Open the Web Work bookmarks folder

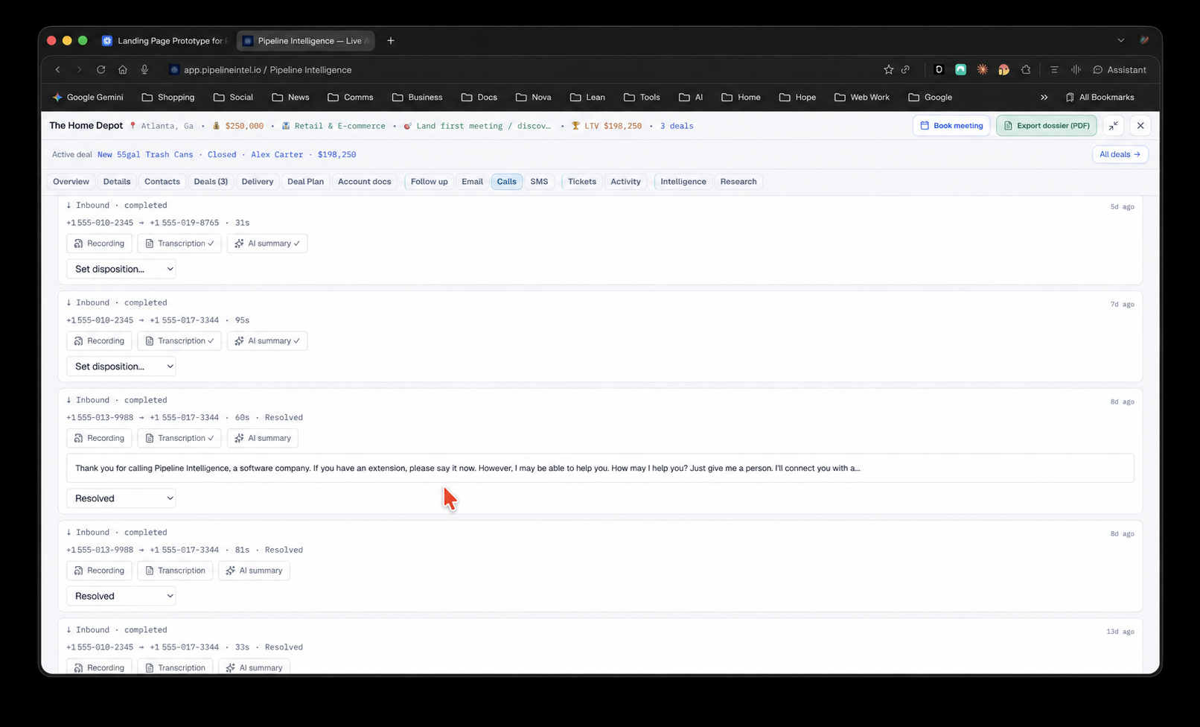point(862,97)
